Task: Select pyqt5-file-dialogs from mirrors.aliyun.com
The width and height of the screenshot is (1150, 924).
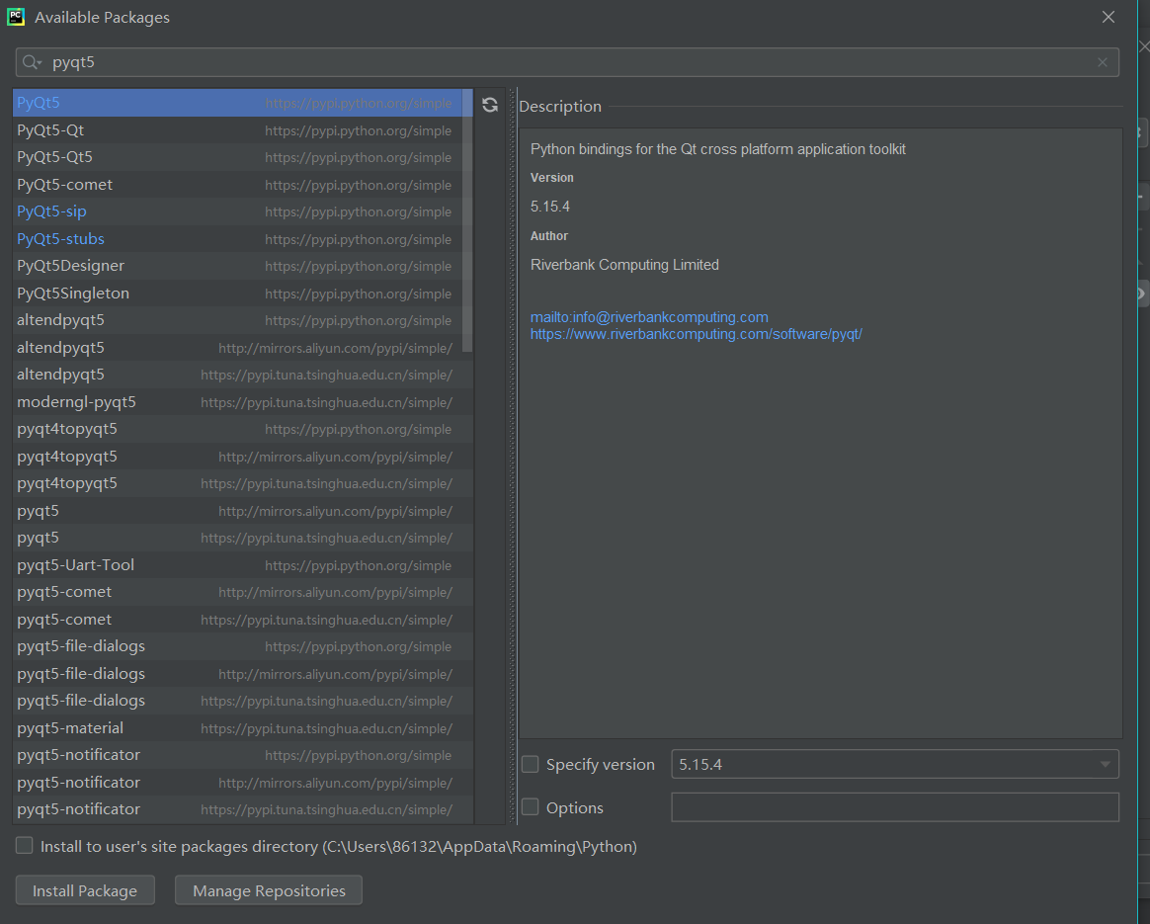Action: pyautogui.click(x=243, y=673)
